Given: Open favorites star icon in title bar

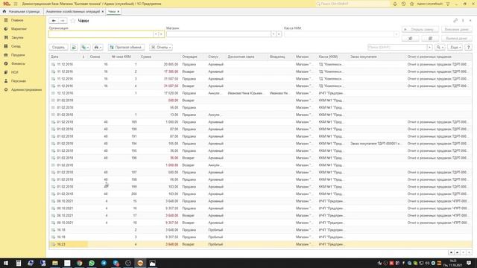Looking at the screenshot, I should click(412, 4).
